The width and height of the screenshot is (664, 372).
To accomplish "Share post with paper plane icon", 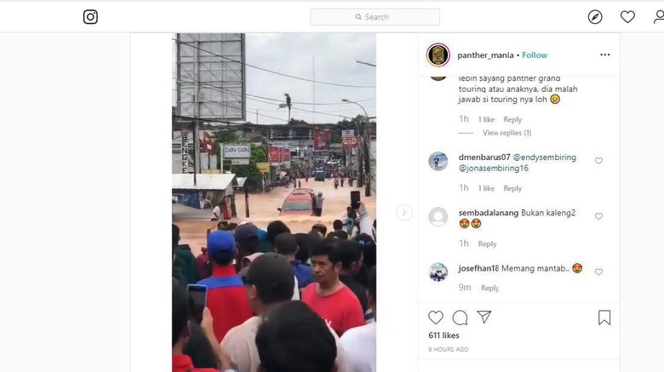I will pyautogui.click(x=484, y=317).
